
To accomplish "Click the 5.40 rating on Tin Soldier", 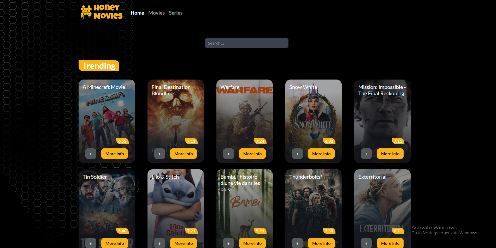I will click(122, 231).
